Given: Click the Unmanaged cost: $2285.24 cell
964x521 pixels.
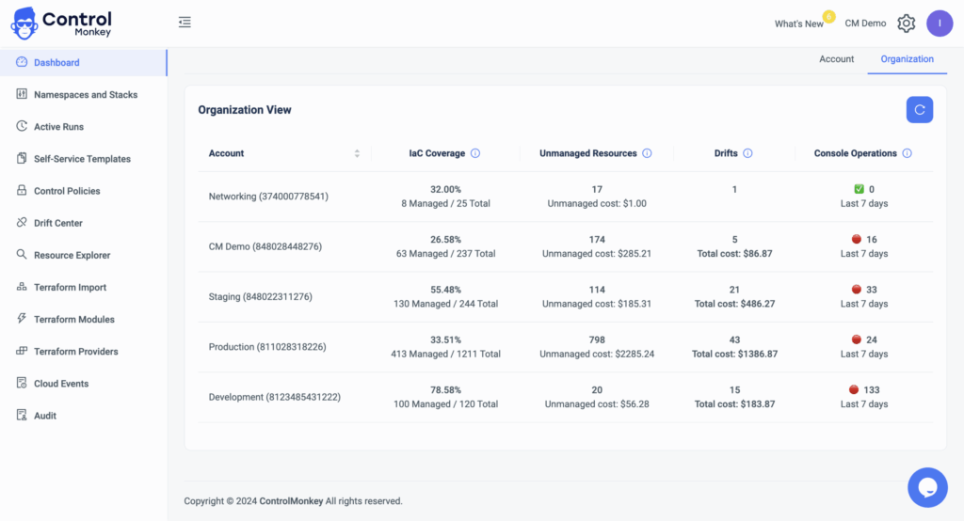Looking at the screenshot, I should (x=596, y=354).
